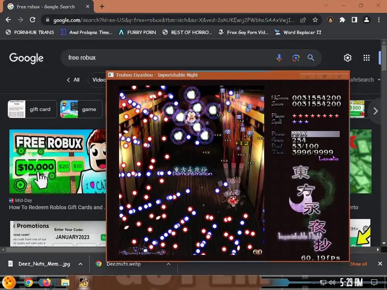Go back to the previous page in Chrome
The image size is (387, 290).
pos(8,20)
